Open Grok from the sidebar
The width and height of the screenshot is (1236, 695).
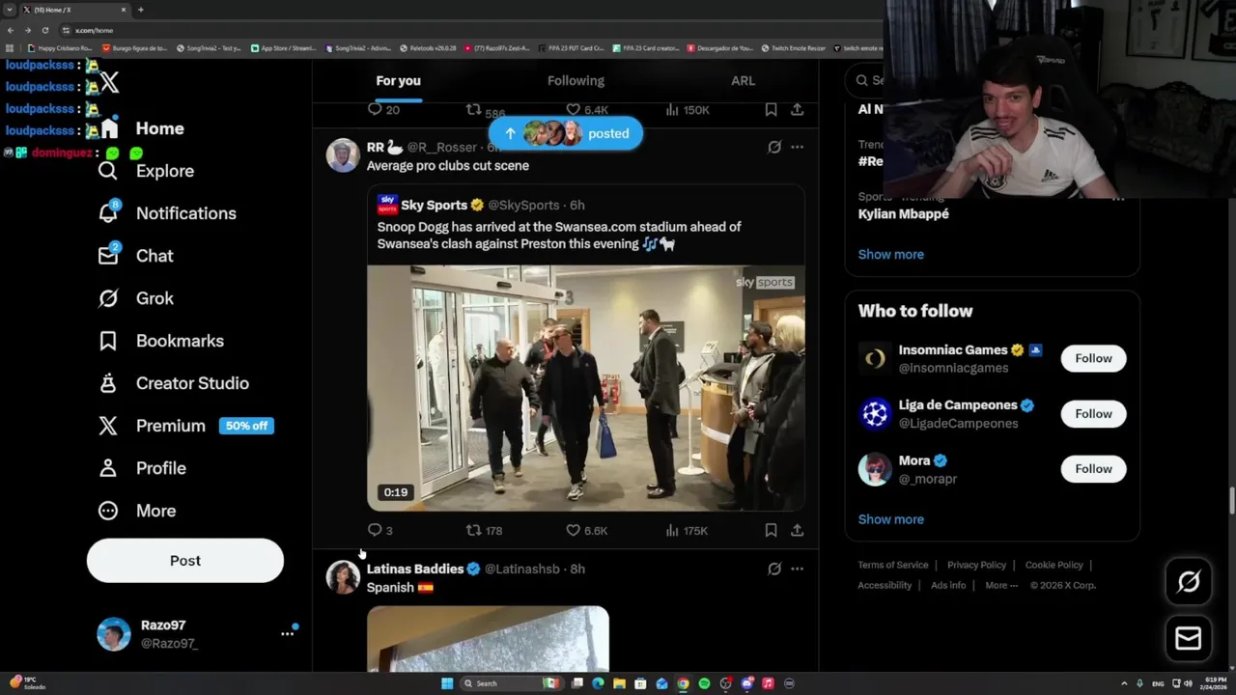[135, 298]
